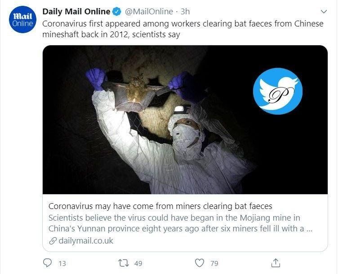Click the 3h tweet timestamp

[185, 12]
